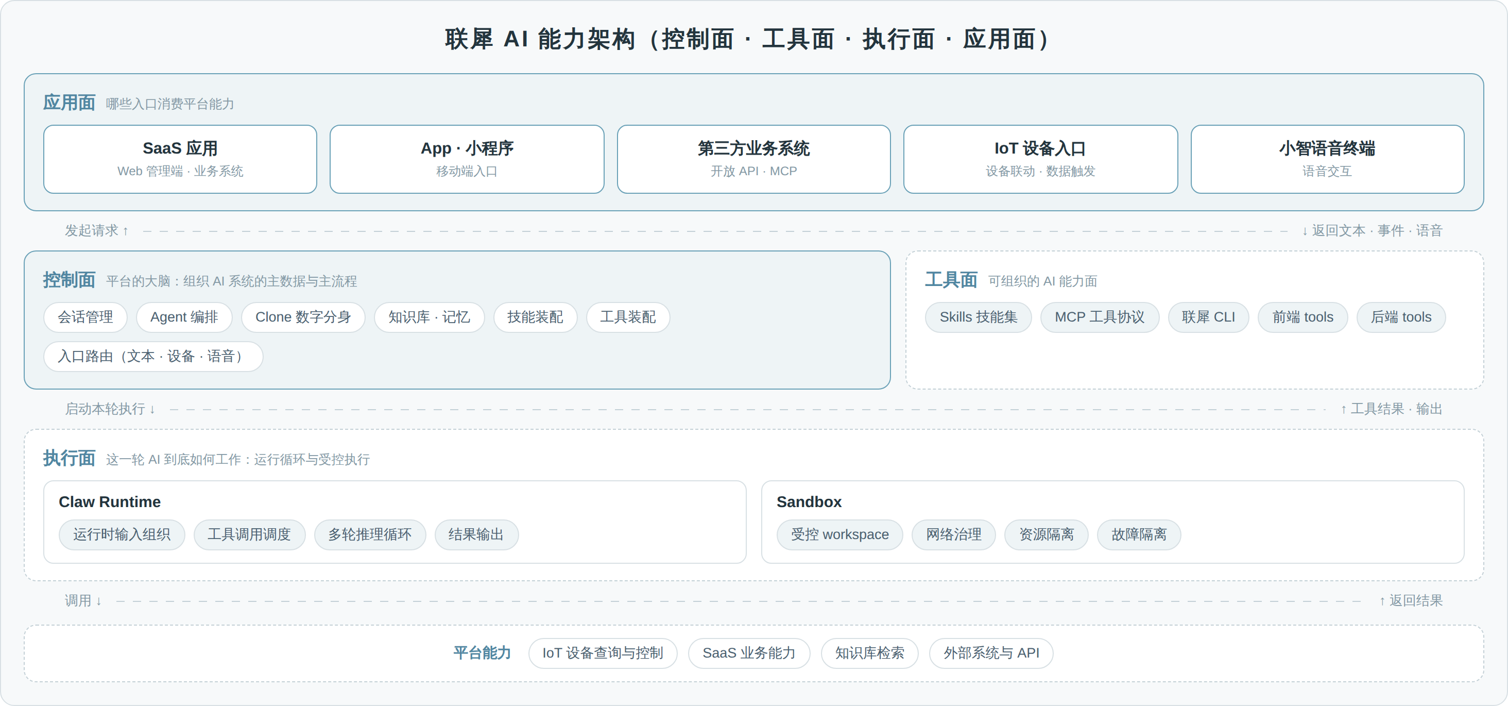Click the 启动本轮执行 ↓ flow label
Image resolution: width=1508 pixels, height=706 pixels.
[x=110, y=409]
